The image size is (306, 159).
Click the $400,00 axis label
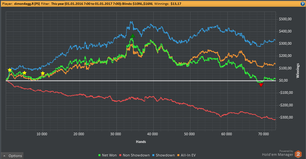[285, 31]
